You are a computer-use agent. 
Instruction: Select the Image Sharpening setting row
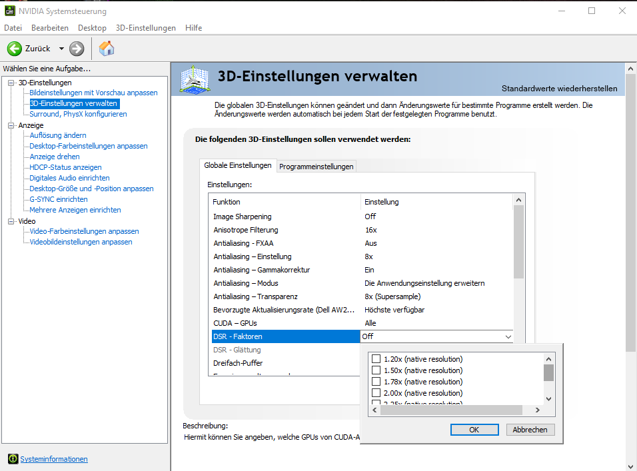click(362, 217)
